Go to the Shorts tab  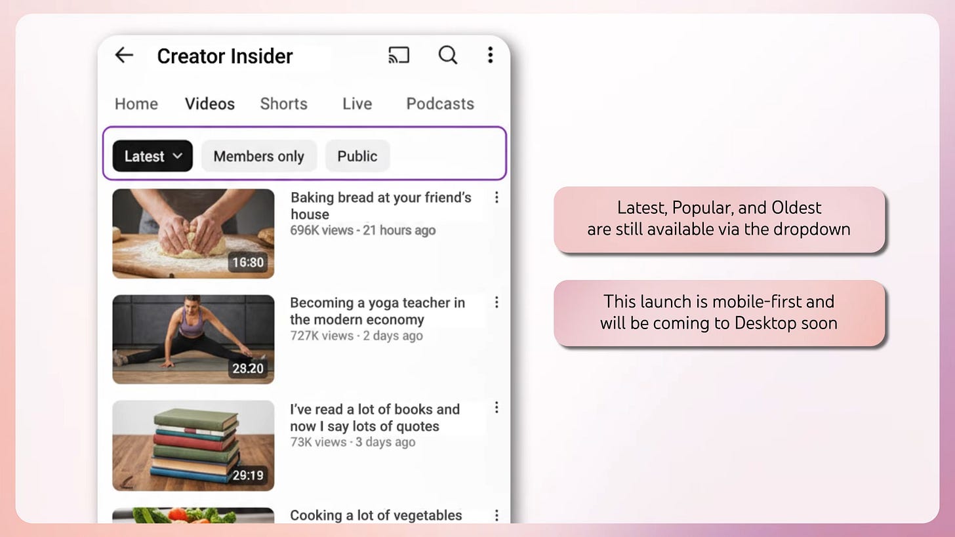click(x=283, y=104)
